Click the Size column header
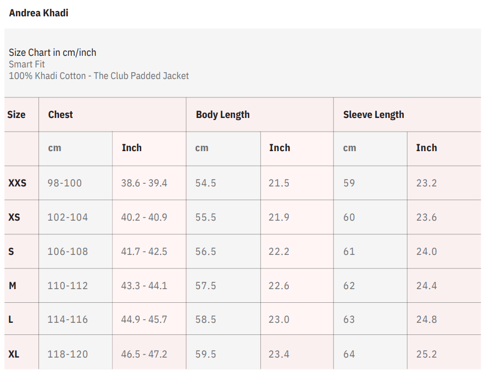Screen dimensions: 487x376 coord(16,114)
